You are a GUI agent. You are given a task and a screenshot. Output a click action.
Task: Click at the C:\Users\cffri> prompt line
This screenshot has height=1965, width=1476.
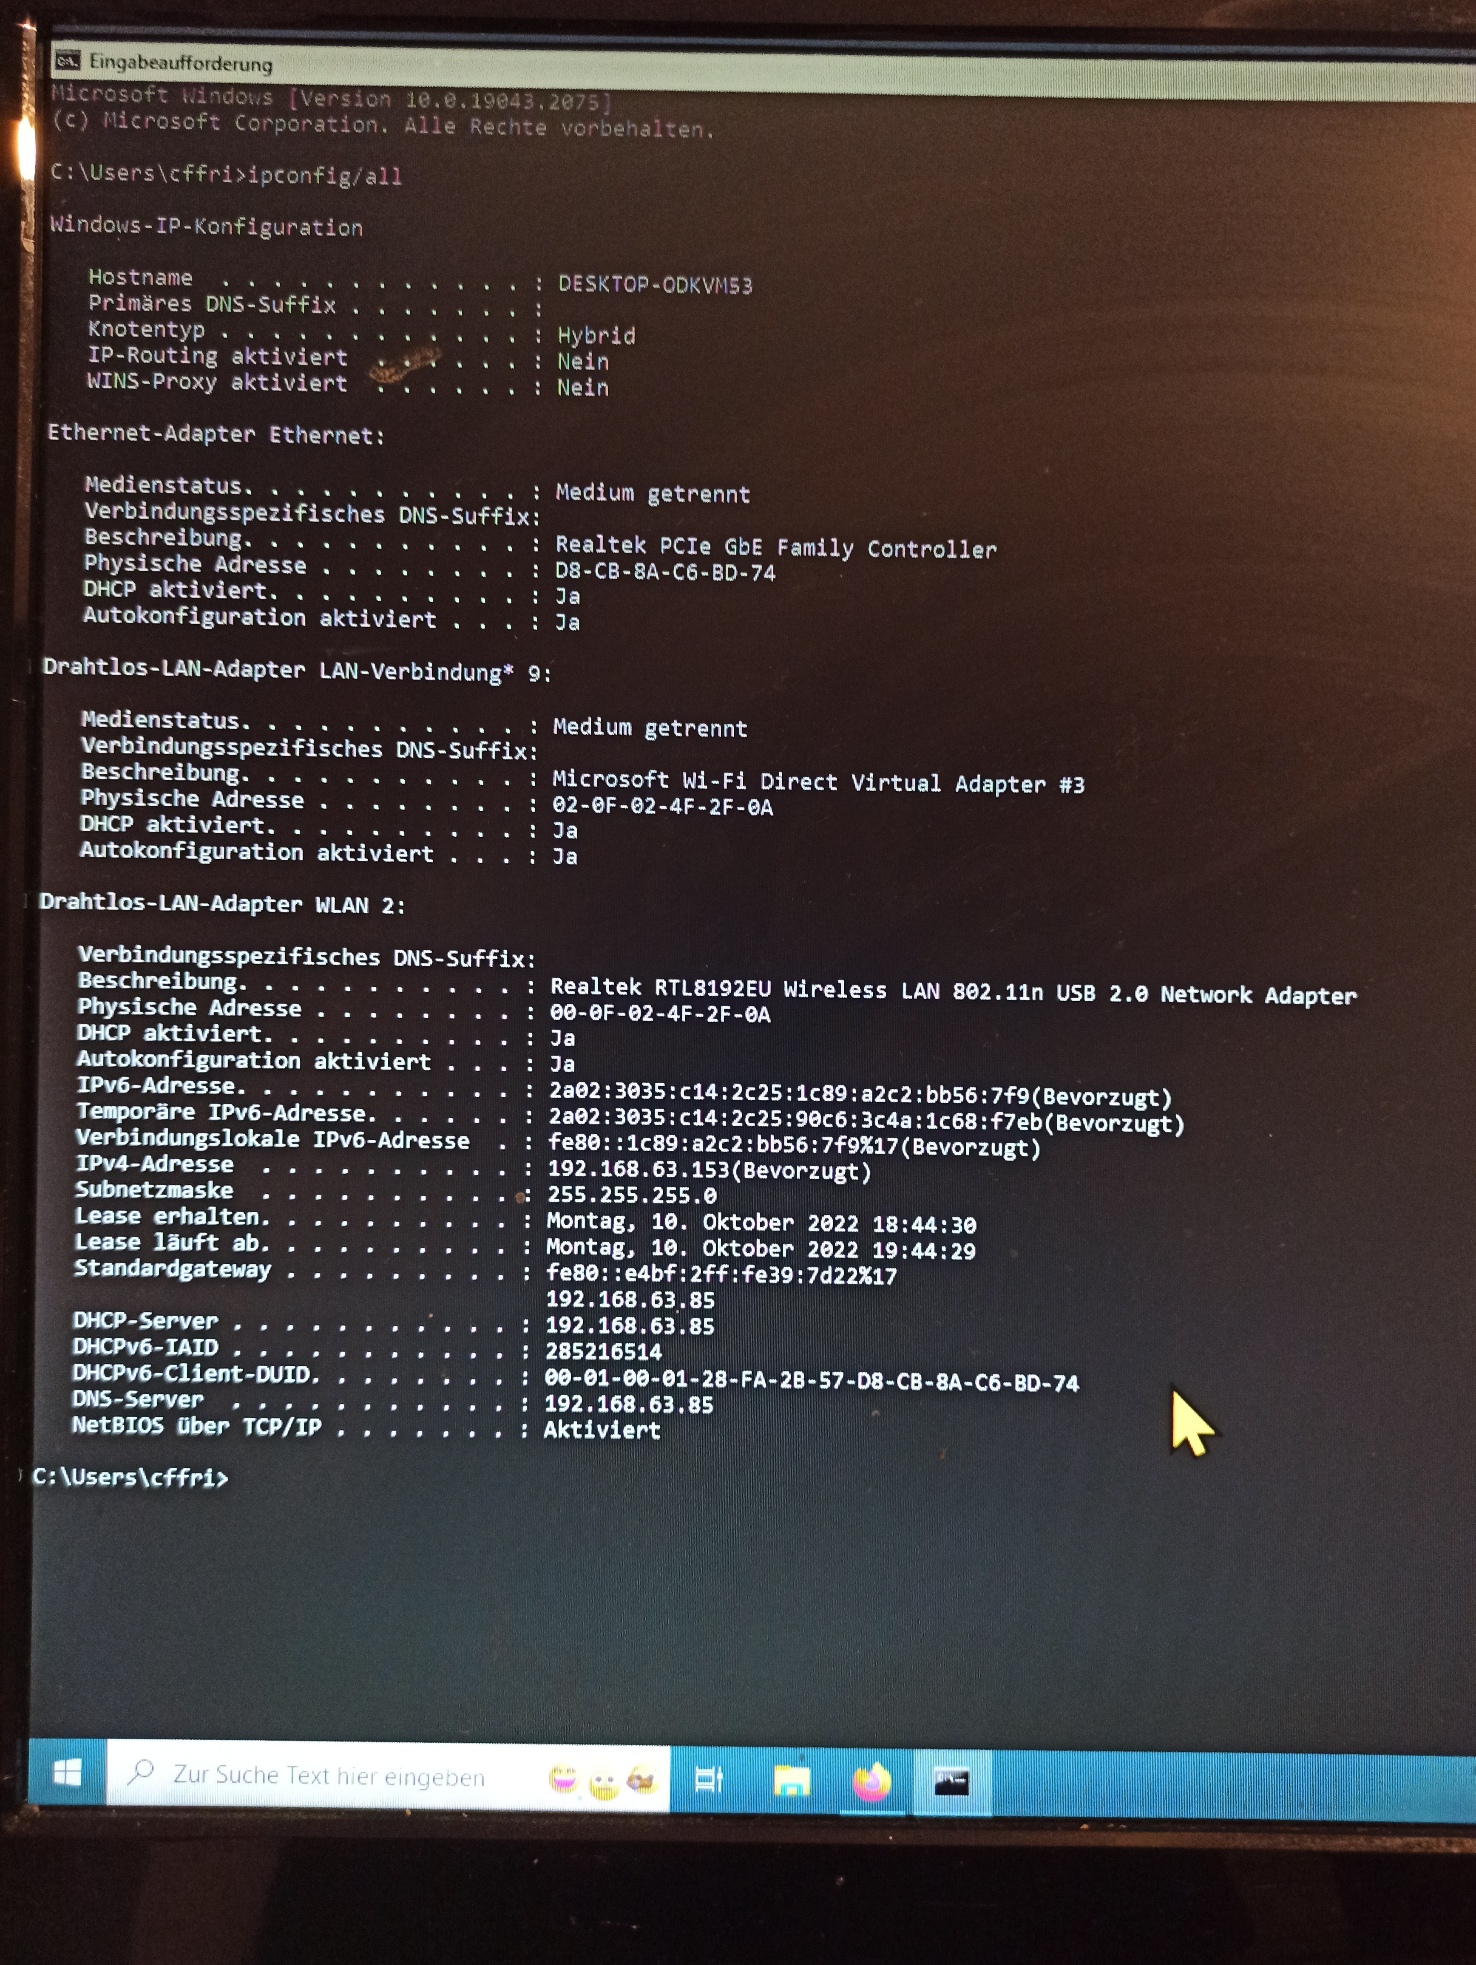pos(130,1477)
